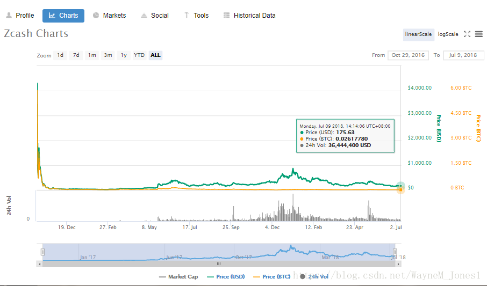Switch to the Markets tab

pos(110,16)
